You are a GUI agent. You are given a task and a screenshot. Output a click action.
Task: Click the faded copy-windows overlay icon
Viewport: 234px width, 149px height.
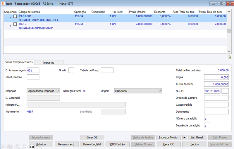[x=10, y=147]
